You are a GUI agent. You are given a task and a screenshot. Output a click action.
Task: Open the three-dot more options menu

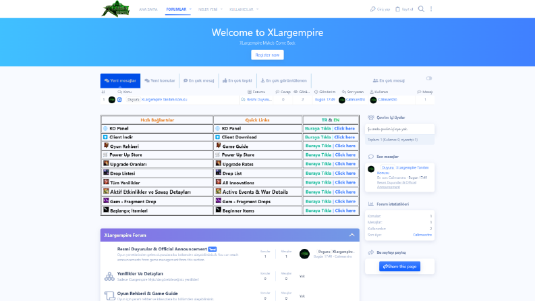pos(431,9)
